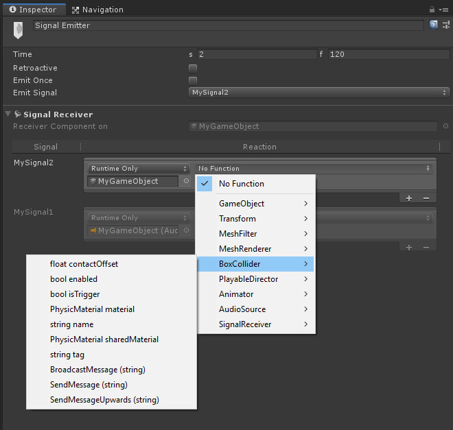453x430 pixels.
Task: Click the Signal column header
Action: (x=46, y=147)
